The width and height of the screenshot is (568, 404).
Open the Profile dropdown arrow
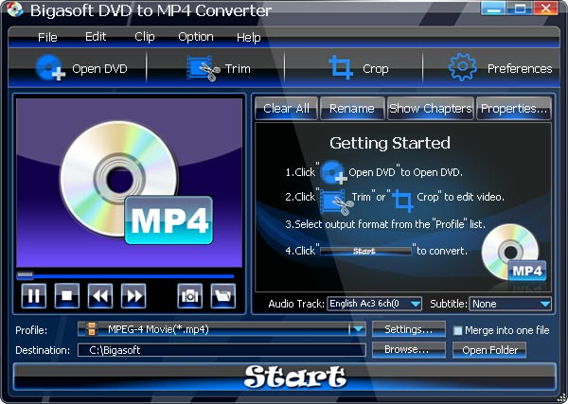(x=358, y=329)
